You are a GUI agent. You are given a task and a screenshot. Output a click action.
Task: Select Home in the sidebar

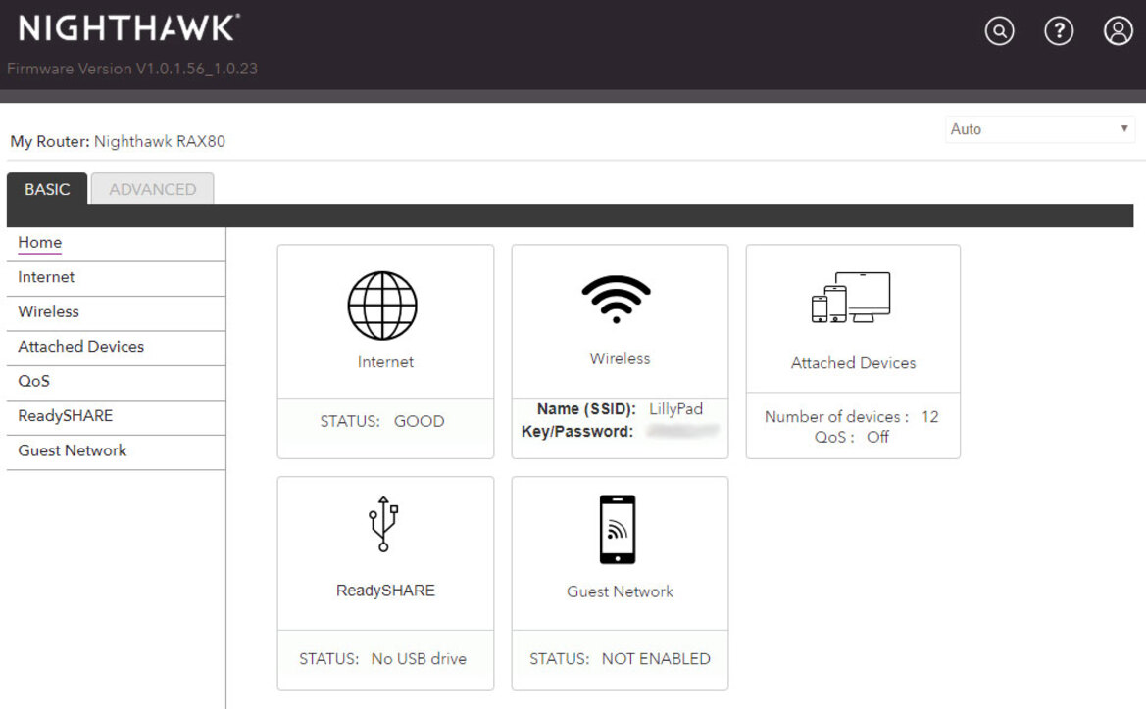click(117, 244)
